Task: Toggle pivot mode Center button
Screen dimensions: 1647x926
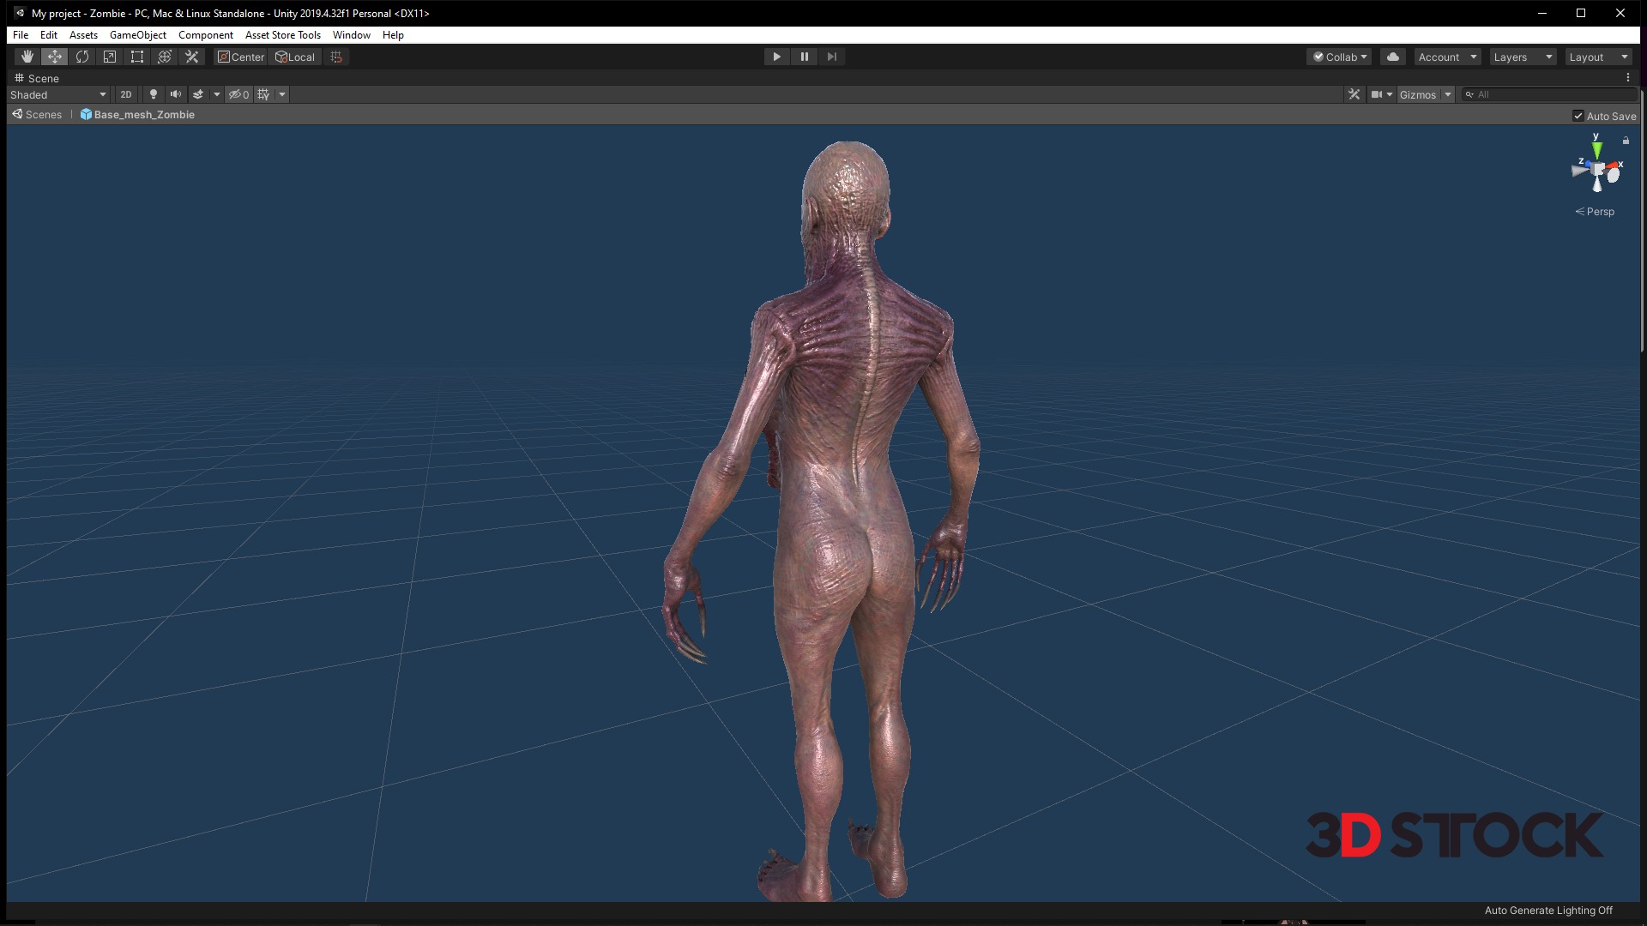Action: (241, 57)
